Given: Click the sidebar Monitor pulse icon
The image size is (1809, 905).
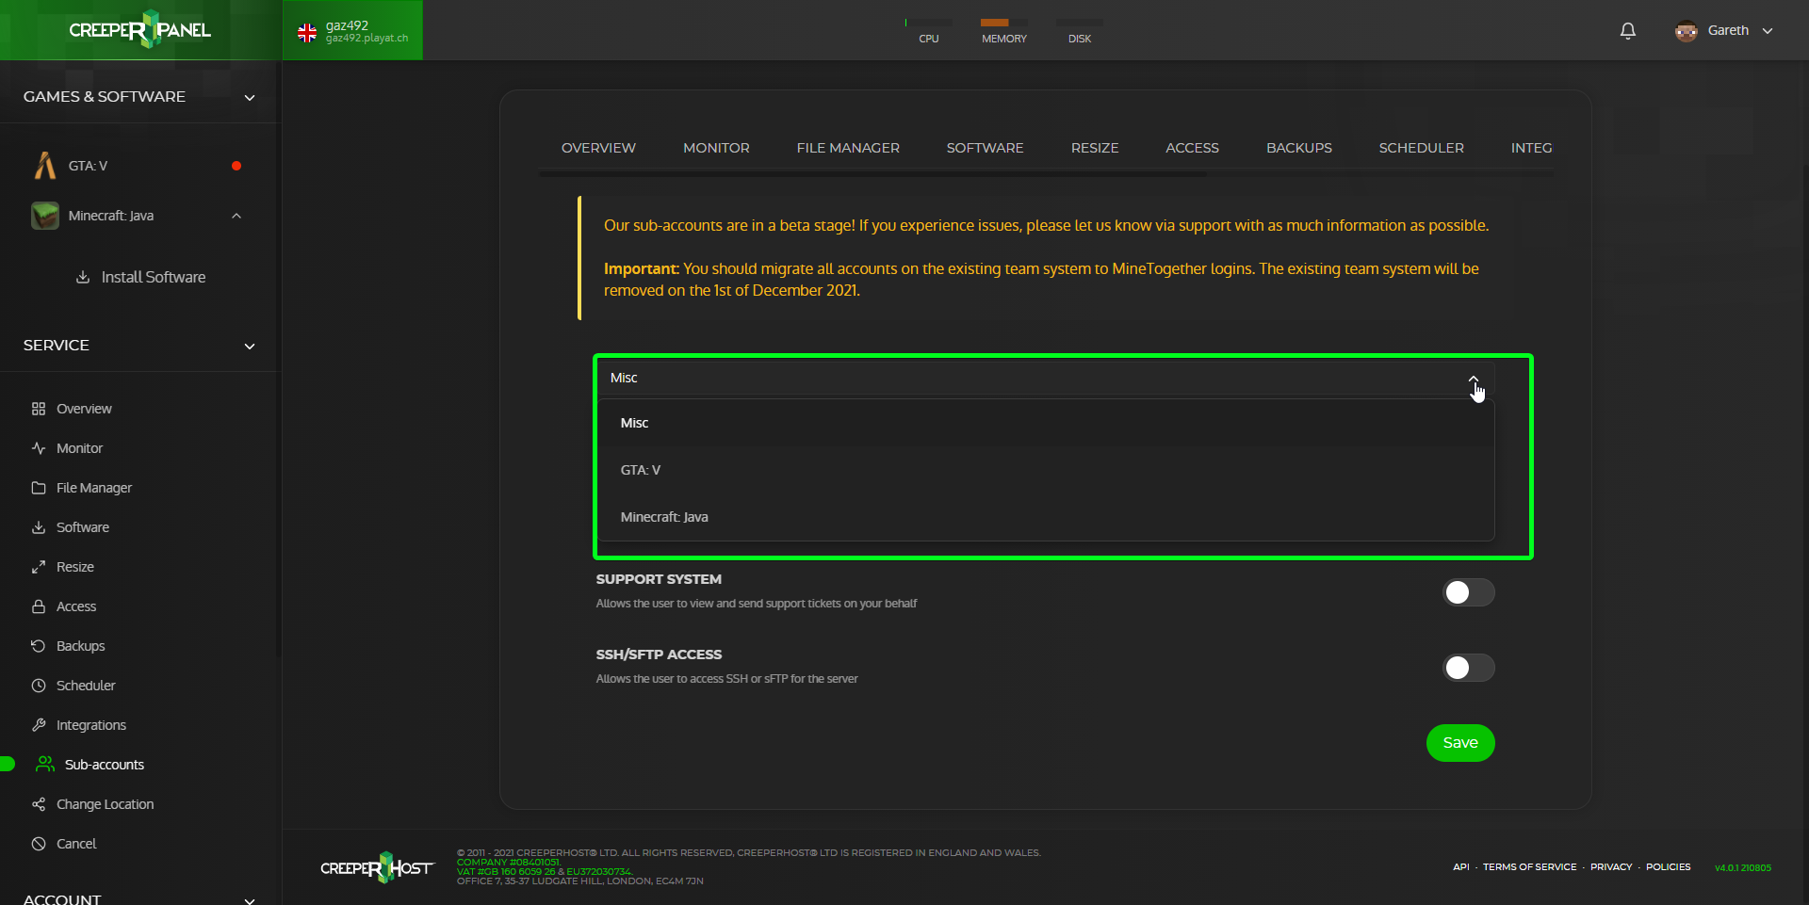Looking at the screenshot, I should 39,448.
